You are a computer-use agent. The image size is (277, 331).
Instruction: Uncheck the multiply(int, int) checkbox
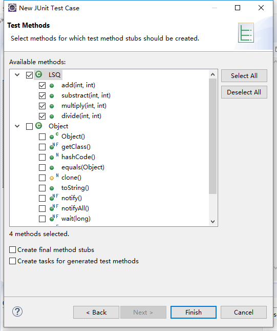pyautogui.click(x=42, y=106)
